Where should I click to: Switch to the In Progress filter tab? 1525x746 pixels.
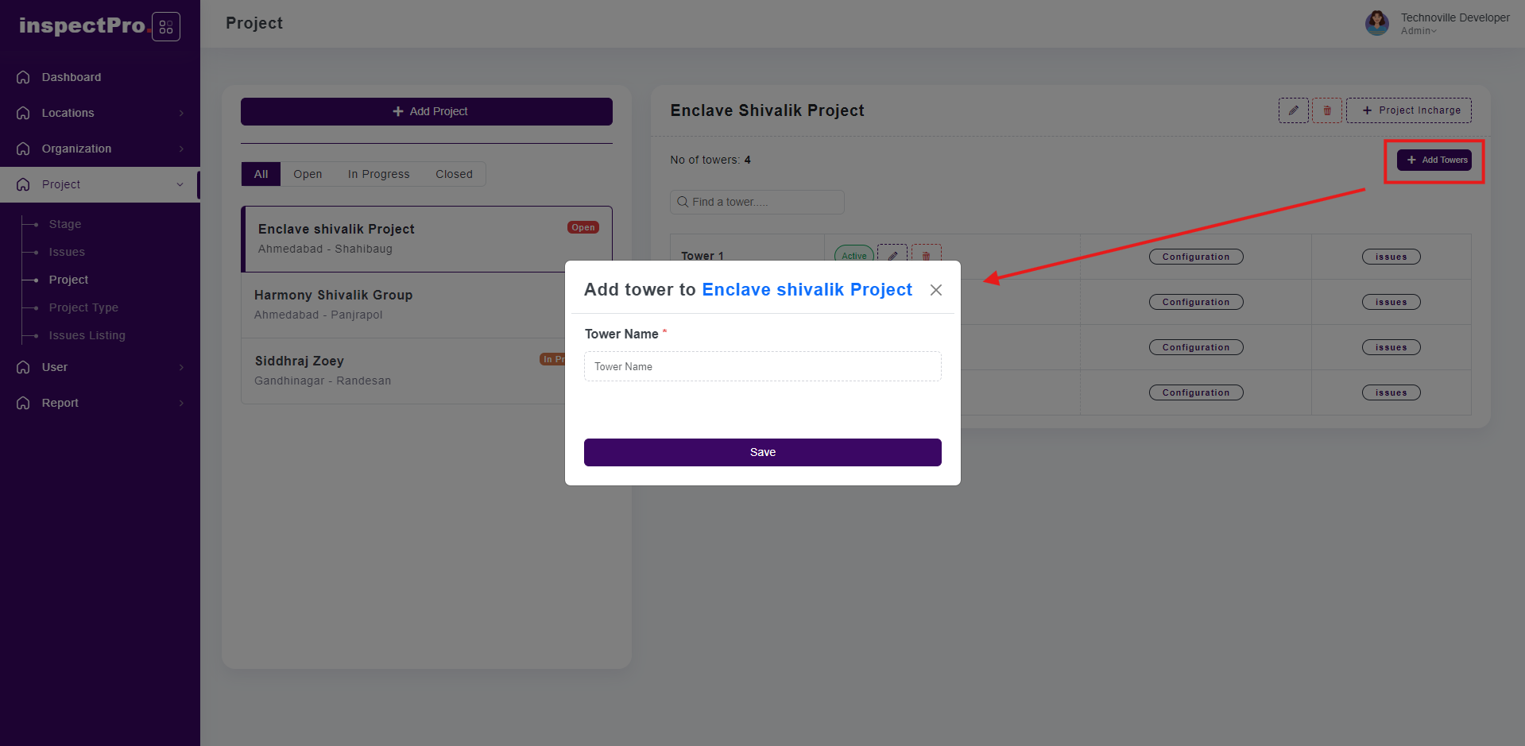pyautogui.click(x=378, y=174)
